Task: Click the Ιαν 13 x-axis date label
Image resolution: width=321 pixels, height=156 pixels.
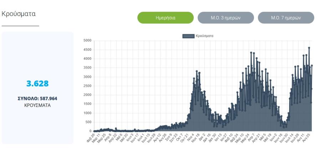Action: tap(218, 138)
